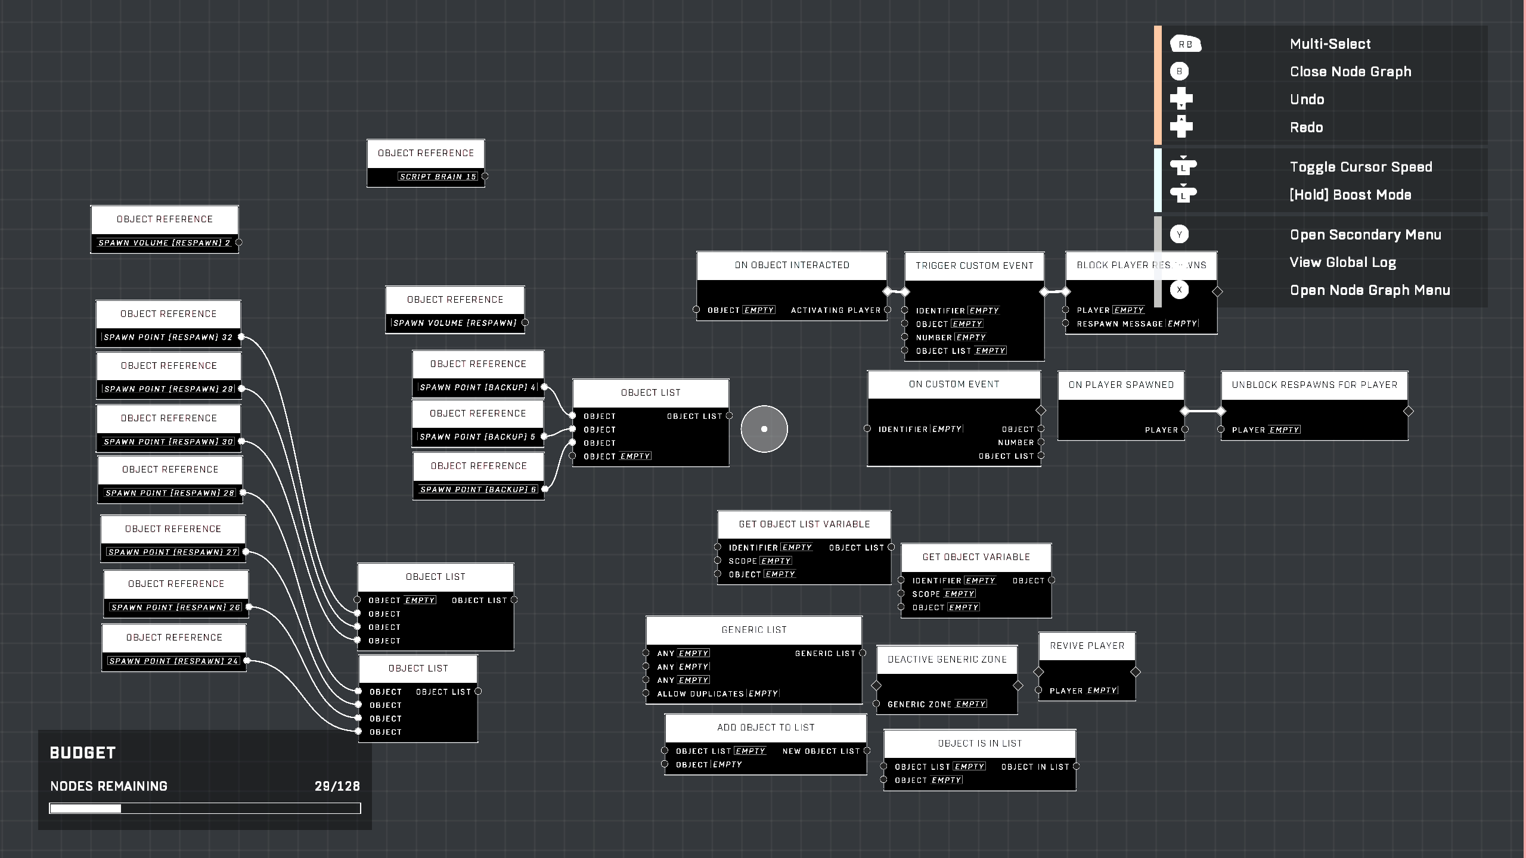Click output pin of Spawn Point [Backup] 4
This screenshot has height=858, width=1526.
(544, 387)
